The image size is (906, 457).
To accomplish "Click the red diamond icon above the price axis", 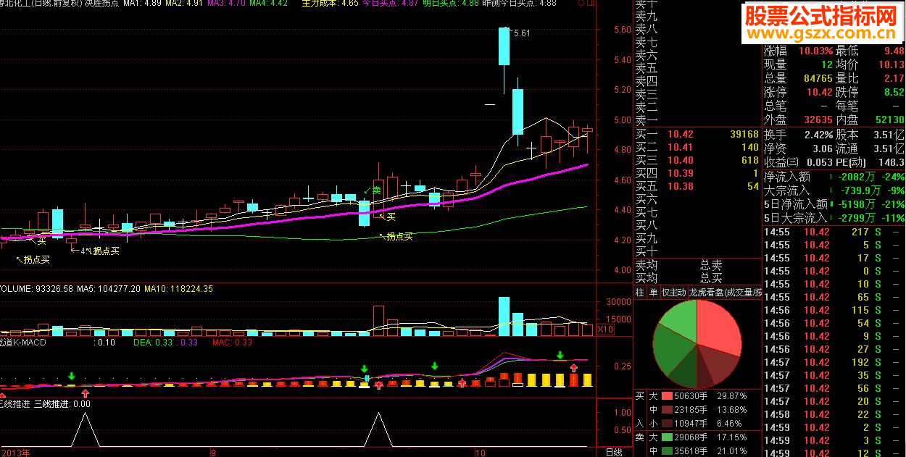I will pos(581,4).
